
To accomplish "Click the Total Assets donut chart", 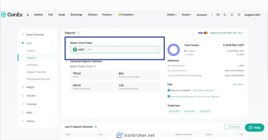I will pyautogui.click(x=174, y=50).
